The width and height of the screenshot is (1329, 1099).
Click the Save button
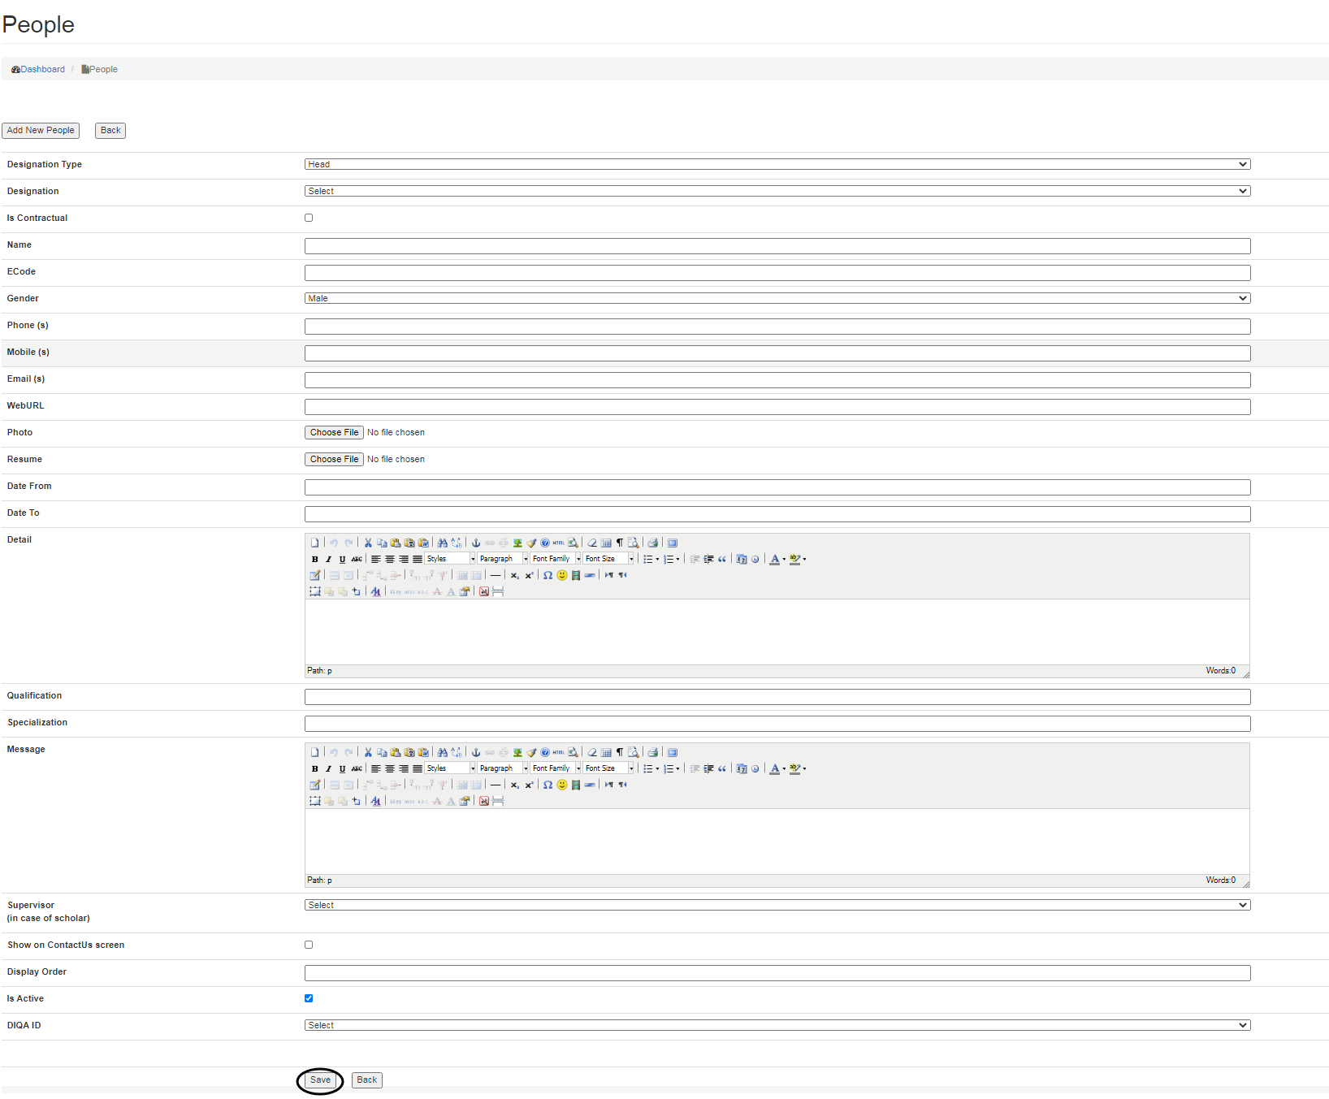(320, 1080)
